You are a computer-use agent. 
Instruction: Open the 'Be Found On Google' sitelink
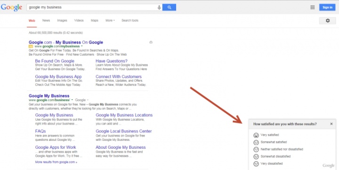coord(55,61)
